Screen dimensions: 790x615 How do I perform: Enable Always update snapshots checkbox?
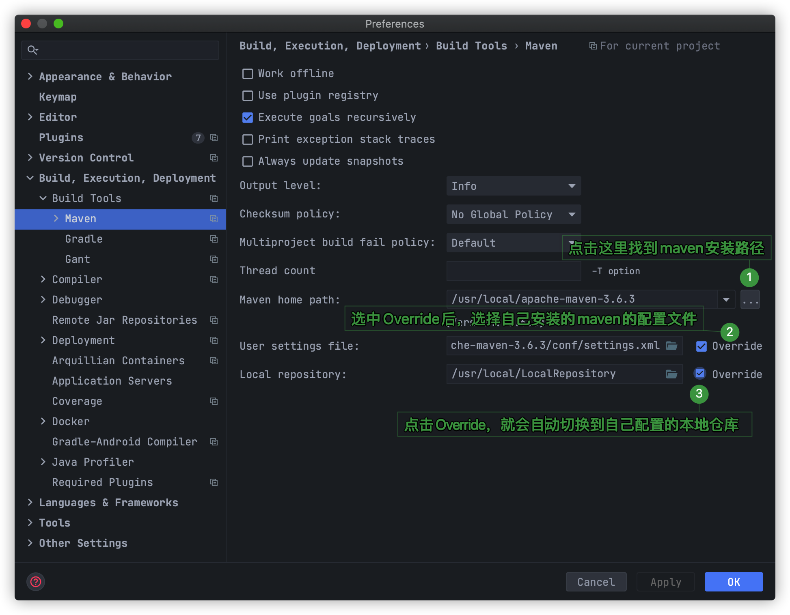(x=248, y=161)
